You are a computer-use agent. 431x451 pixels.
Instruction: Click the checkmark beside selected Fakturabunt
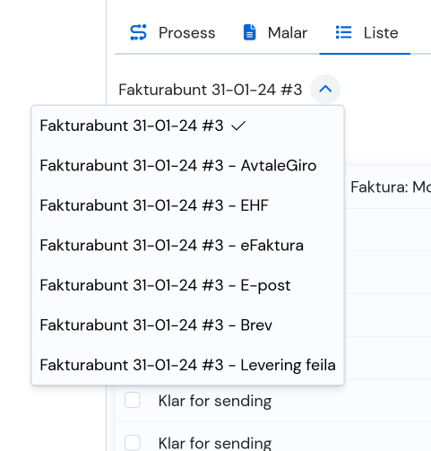[238, 126]
